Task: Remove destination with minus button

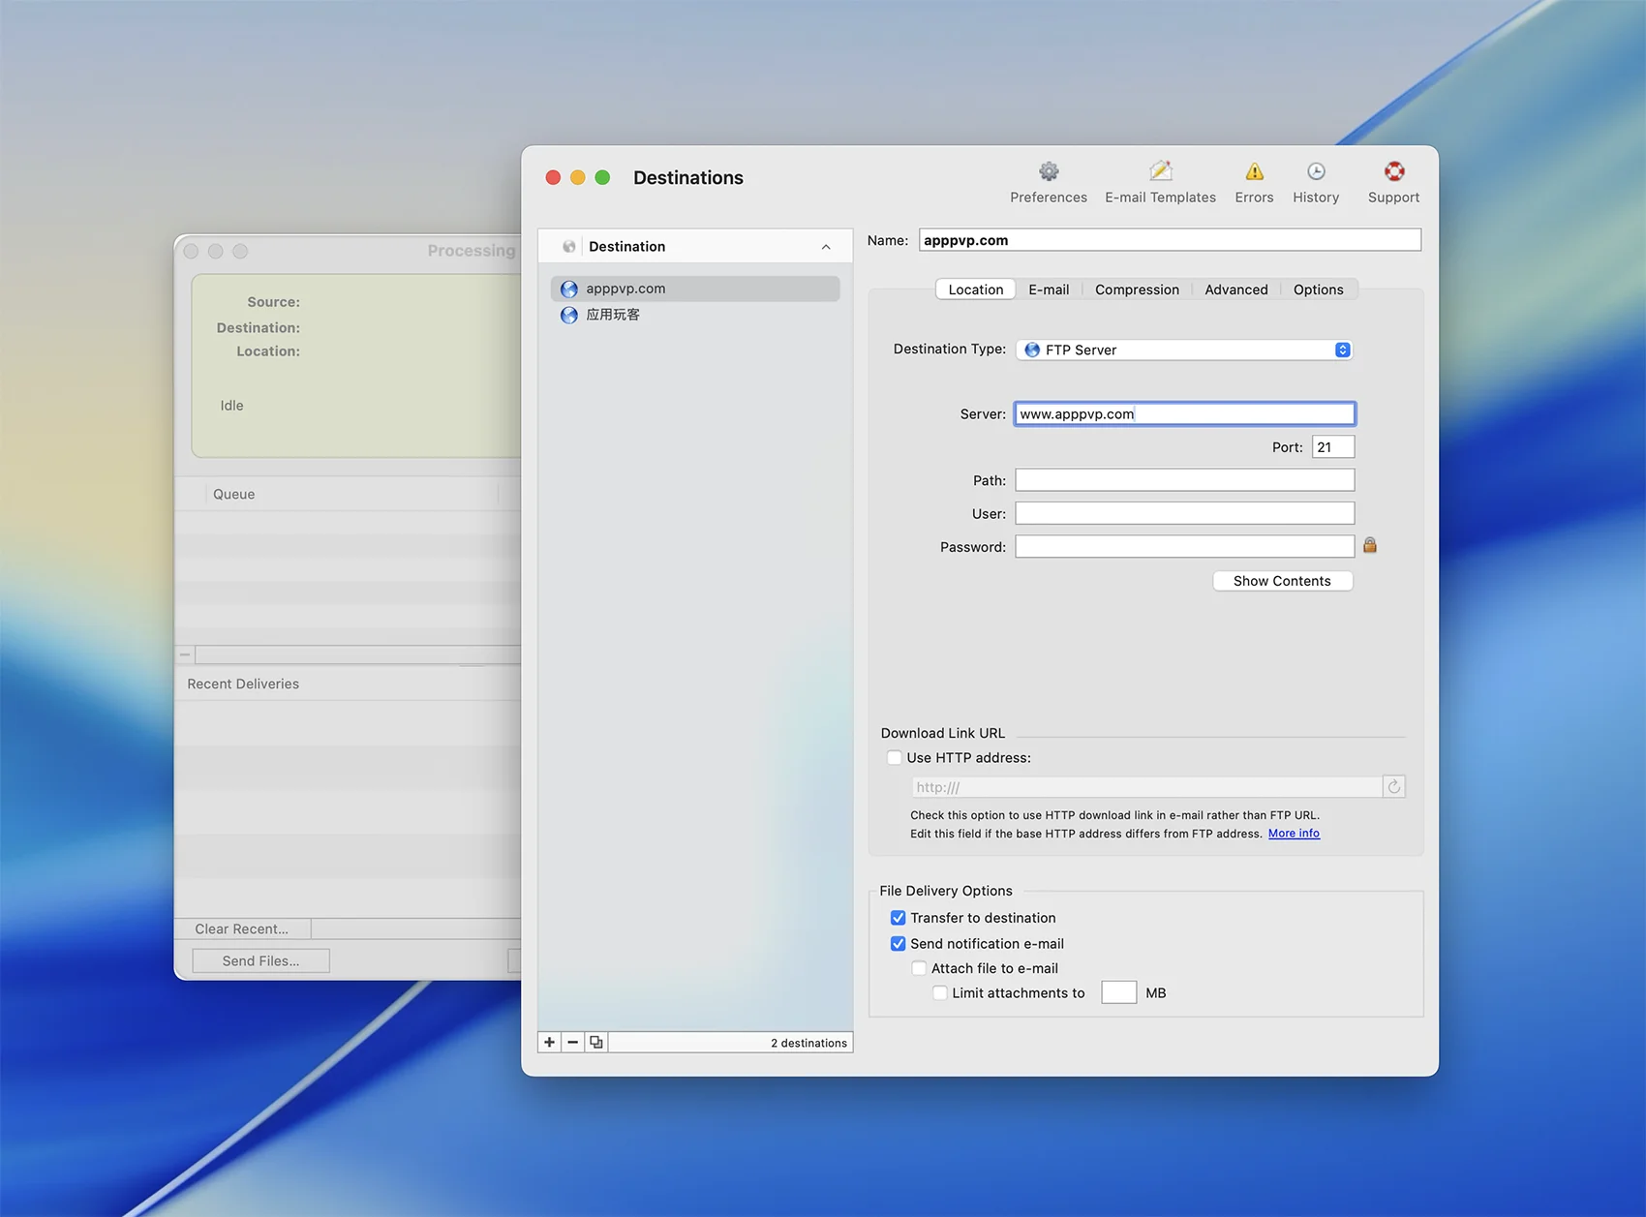Action: (x=573, y=1043)
